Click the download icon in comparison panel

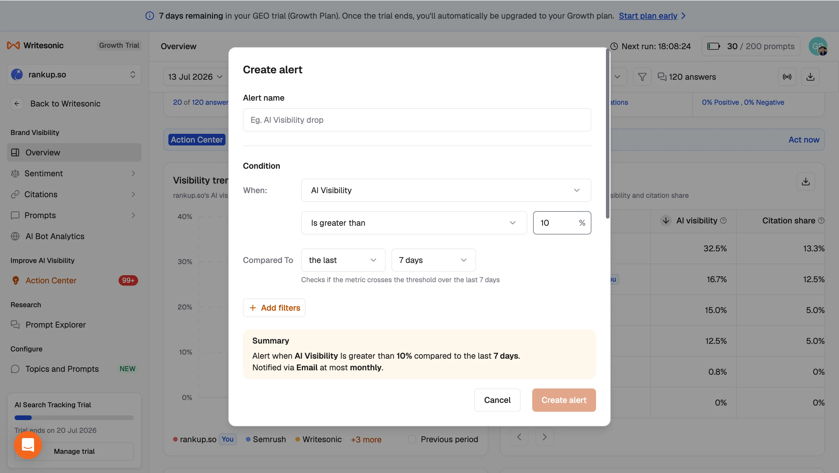pyautogui.click(x=806, y=181)
